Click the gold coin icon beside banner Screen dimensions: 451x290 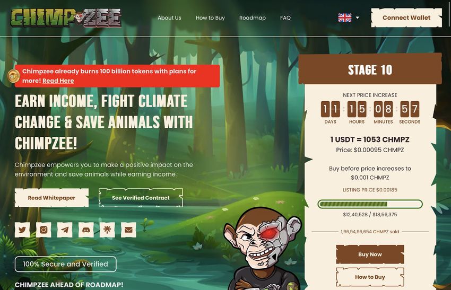click(x=13, y=76)
